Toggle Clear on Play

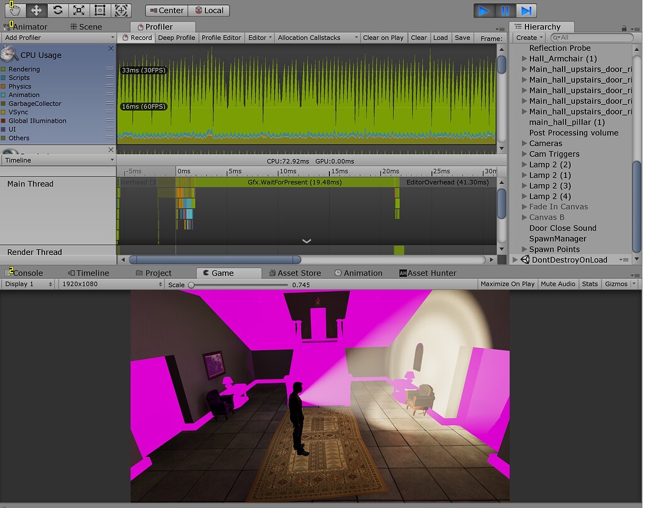point(384,37)
